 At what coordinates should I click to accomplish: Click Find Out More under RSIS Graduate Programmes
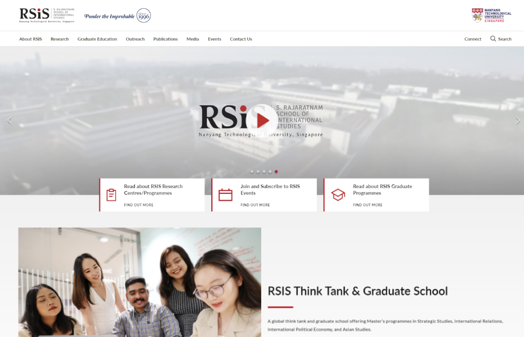(367, 205)
